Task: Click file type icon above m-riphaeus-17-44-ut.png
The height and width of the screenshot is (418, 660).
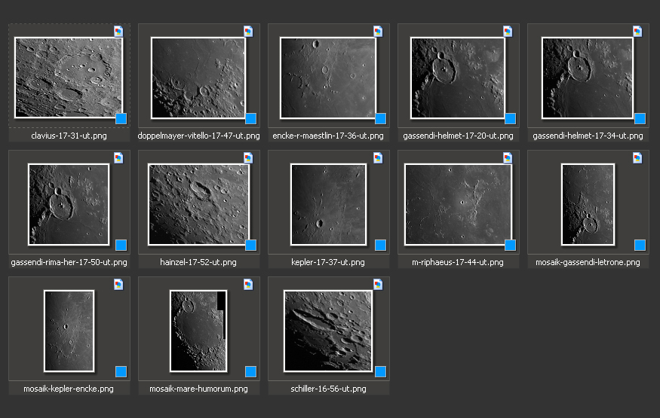Action: (508, 157)
